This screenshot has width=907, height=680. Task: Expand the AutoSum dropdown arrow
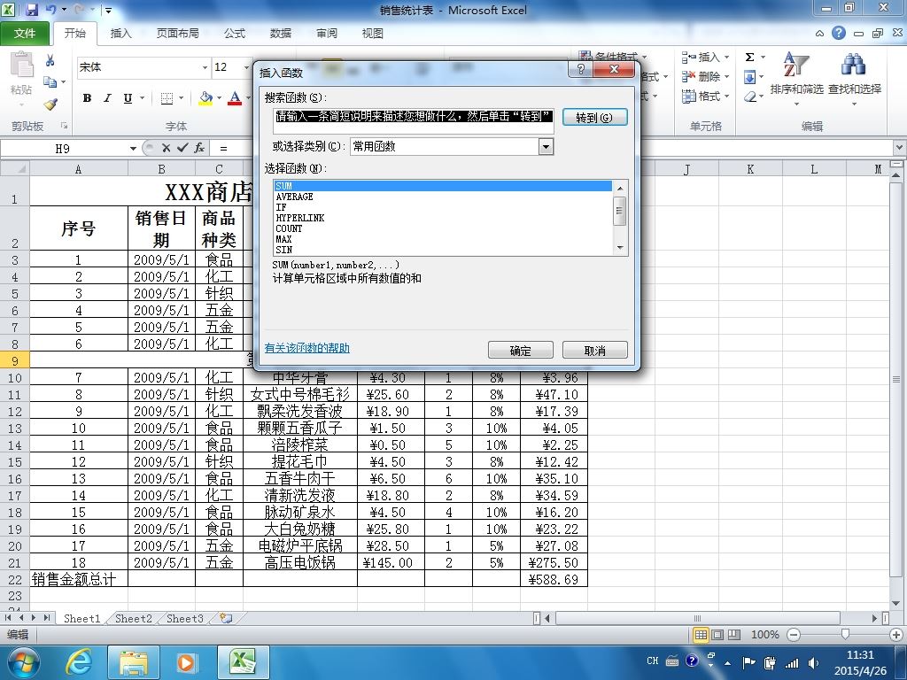(x=763, y=58)
